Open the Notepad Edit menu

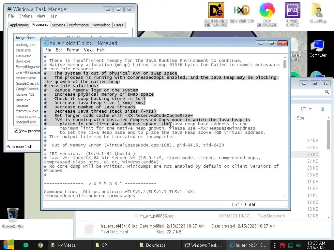59,50
